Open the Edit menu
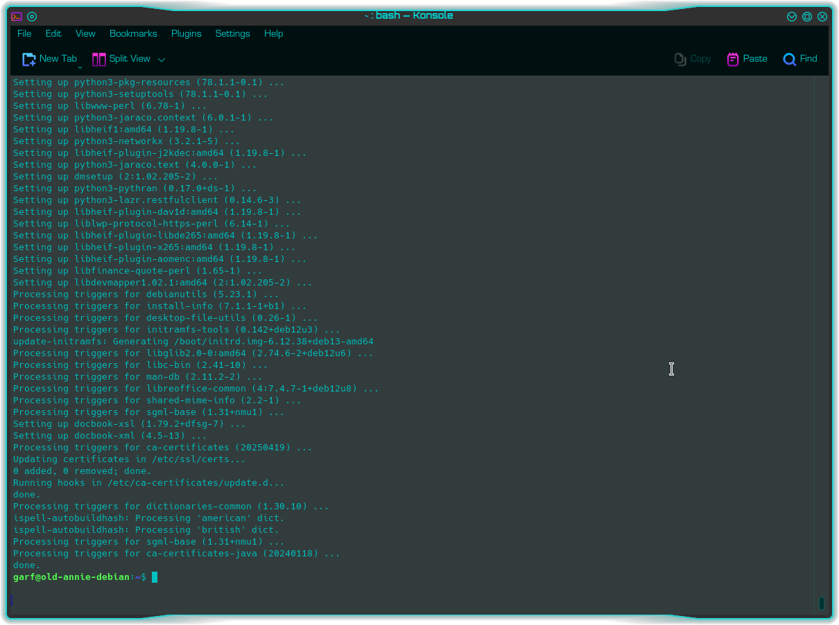The height and width of the screenshot is (625, 839). 53,33
